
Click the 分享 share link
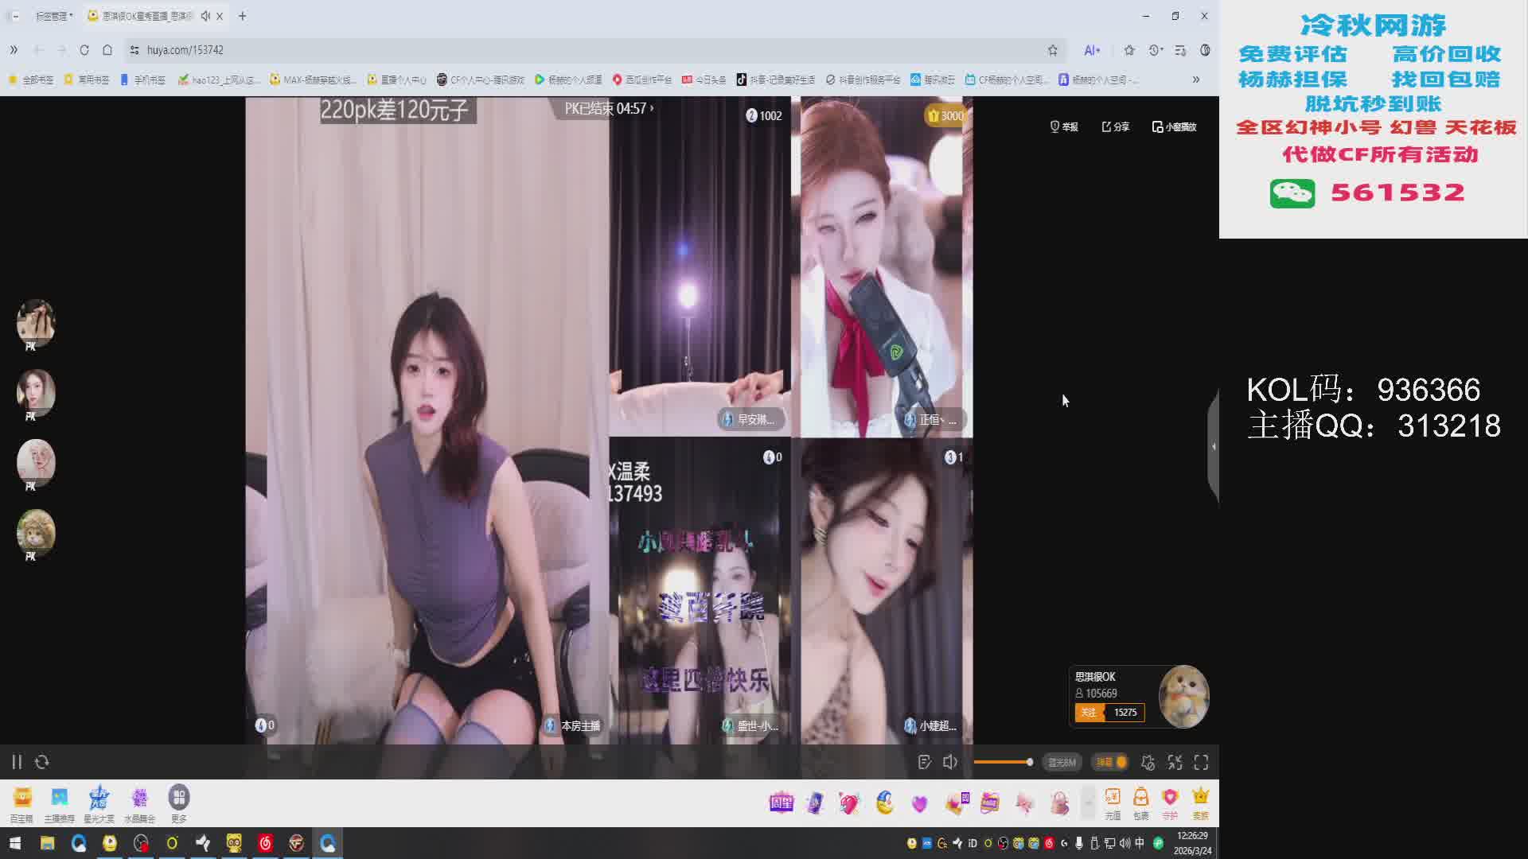tap(1115, 126)
